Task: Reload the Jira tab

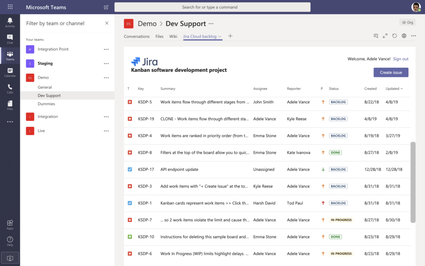Action: [395, 36]
